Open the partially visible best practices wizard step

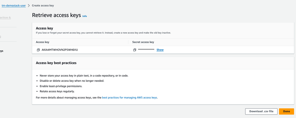coord(6,18)
